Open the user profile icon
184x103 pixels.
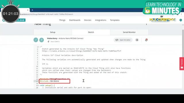click(181, 20)
